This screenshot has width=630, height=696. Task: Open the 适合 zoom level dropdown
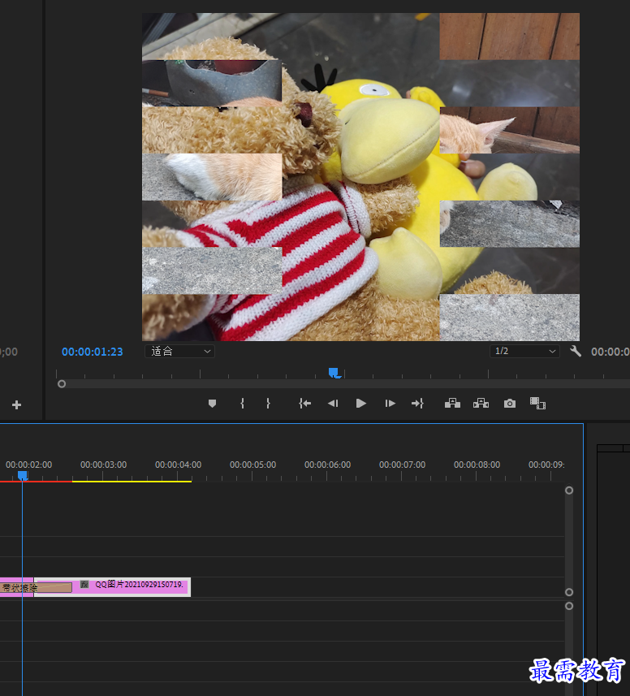click(x=179, y=351)
